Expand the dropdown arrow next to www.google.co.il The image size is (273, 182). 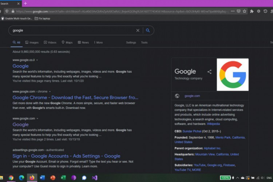click(37, 60)
